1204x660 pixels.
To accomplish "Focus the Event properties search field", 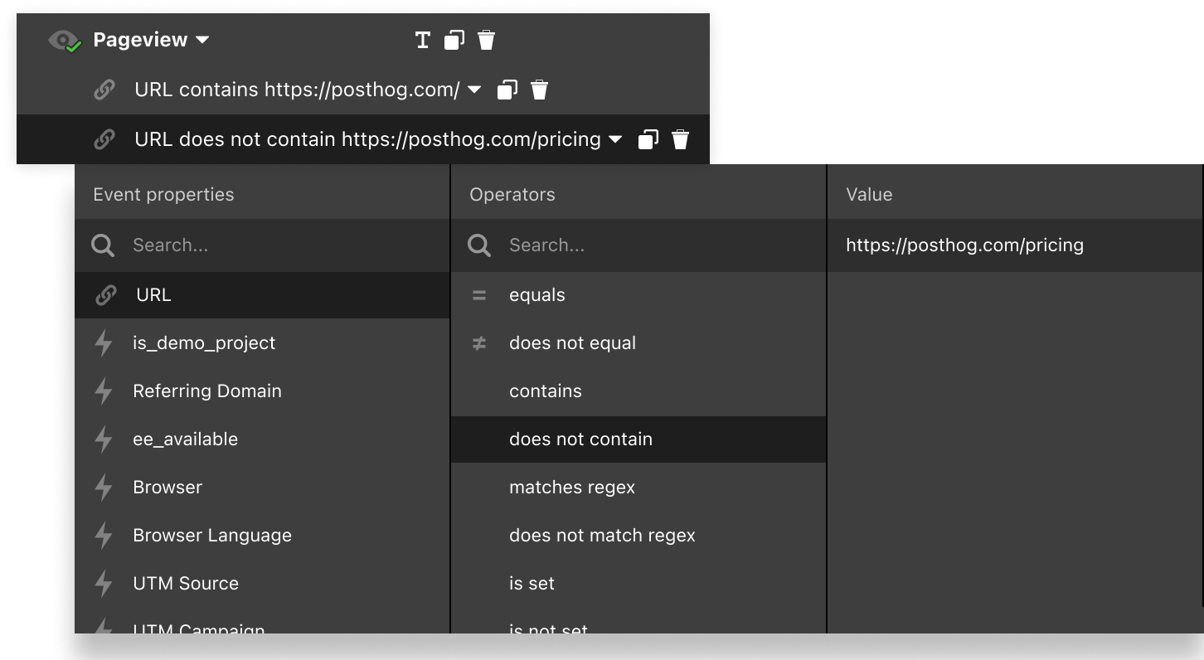I will (262, 245).
